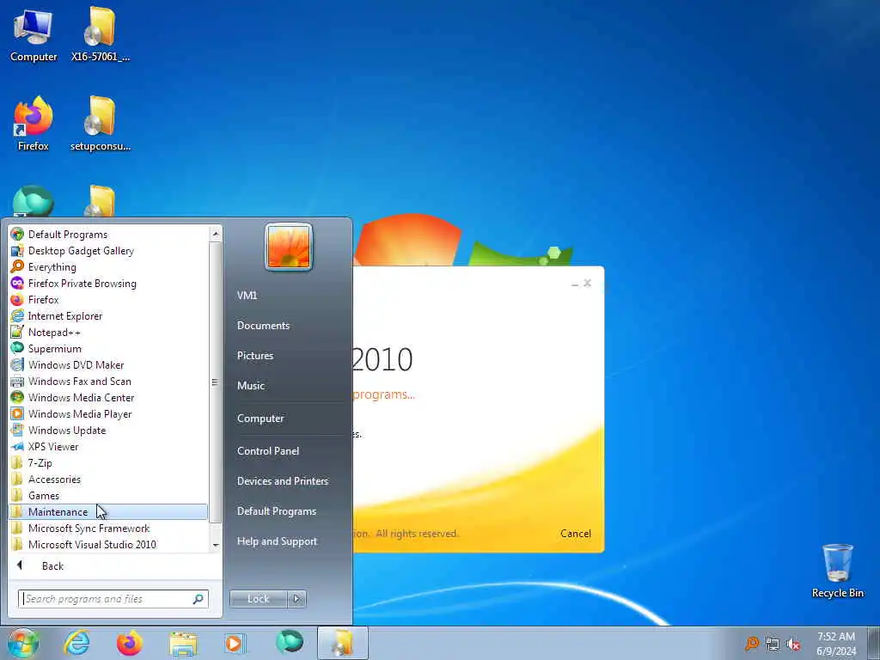Open Supermium from the taskbar
The height and width of the screenshot is (660, 880).
tap(290, 643)
